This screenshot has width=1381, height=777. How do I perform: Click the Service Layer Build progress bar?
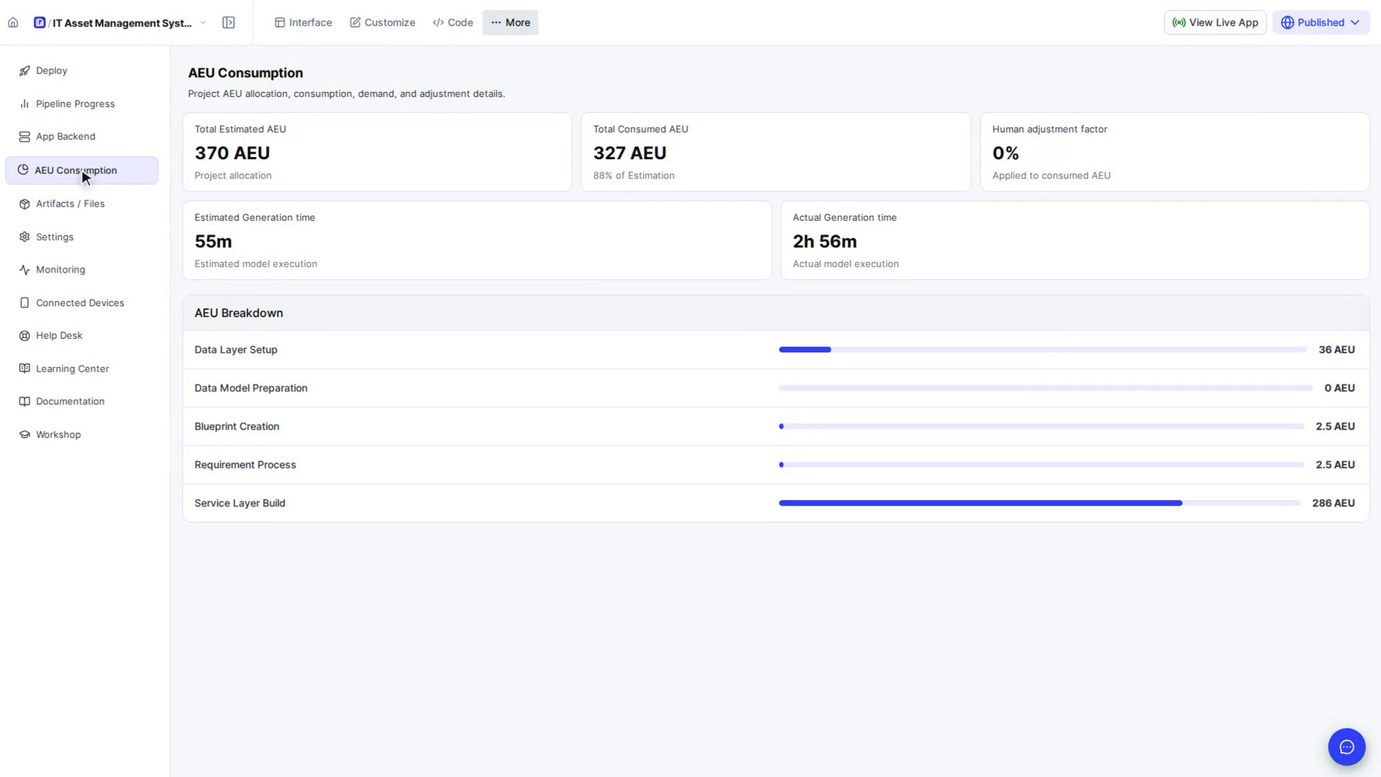(x=1039, y=504)
